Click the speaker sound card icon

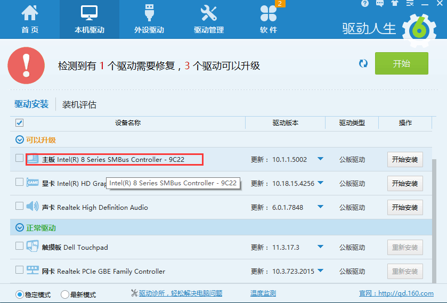pos(32,206)
